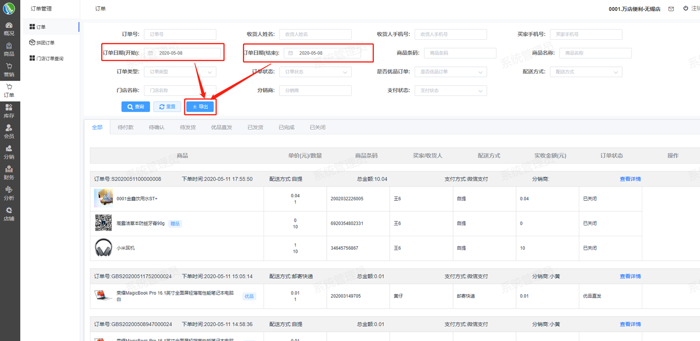Image resolution: width=700 pixels, height=341 pixels.
Task: Open the 概况 overview sidebar icon
Action: point(9,29)
